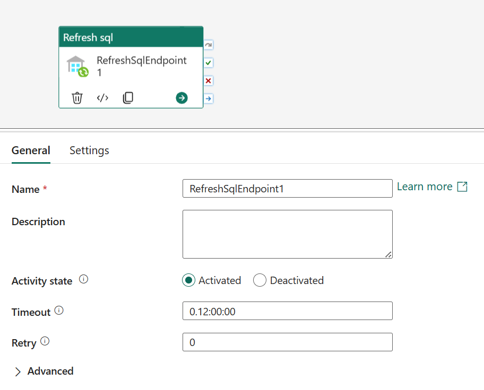Show info tooltip for Activity state
This screenshot has height=390, width=484.
tap(84, 279)
